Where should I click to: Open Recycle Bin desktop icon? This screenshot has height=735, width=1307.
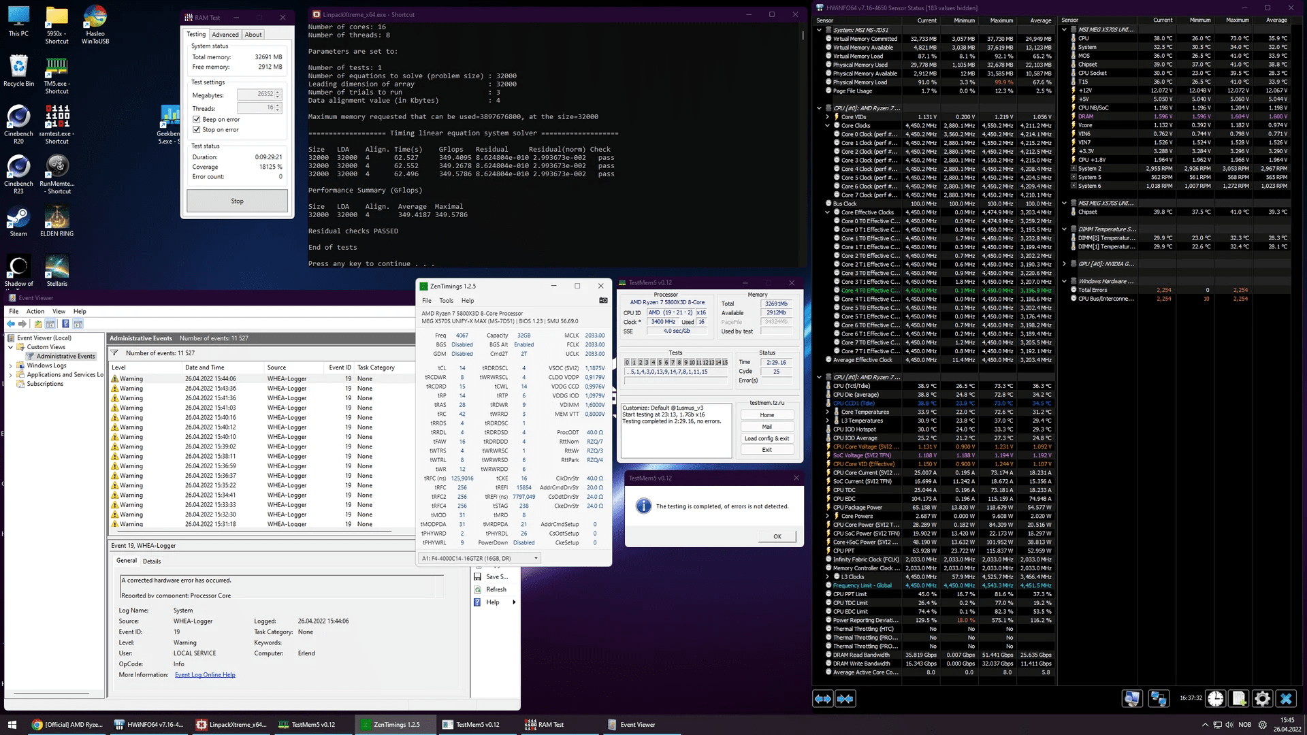click(x=18, y=71)
